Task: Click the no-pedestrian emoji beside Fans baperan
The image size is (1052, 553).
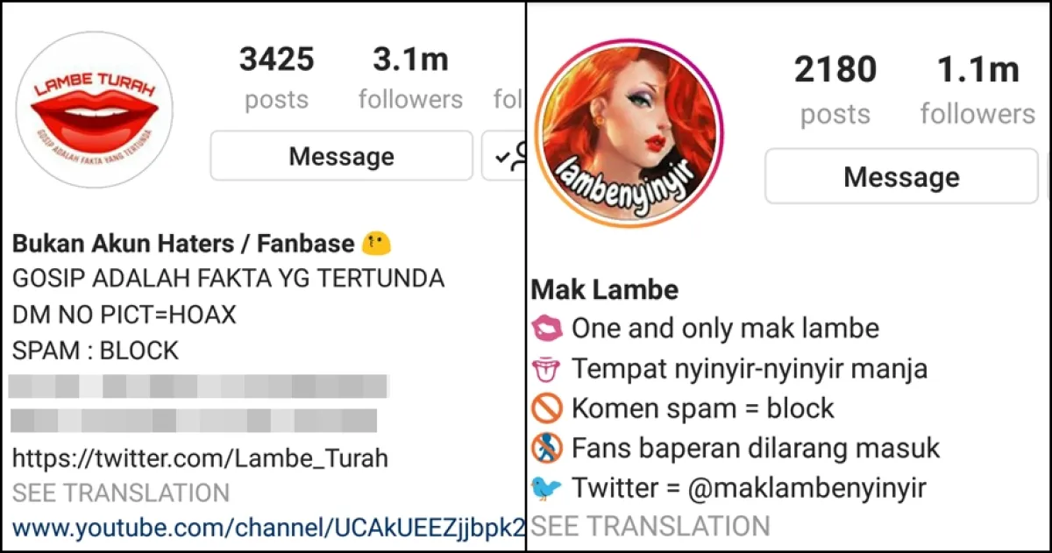Action: coord(547,448)
